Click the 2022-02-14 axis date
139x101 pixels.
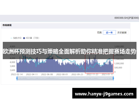[17, 74]
